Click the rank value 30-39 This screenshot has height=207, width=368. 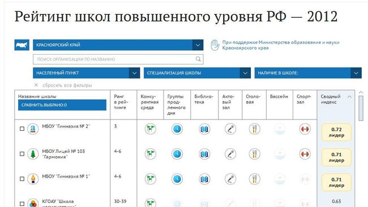[120, 201]
